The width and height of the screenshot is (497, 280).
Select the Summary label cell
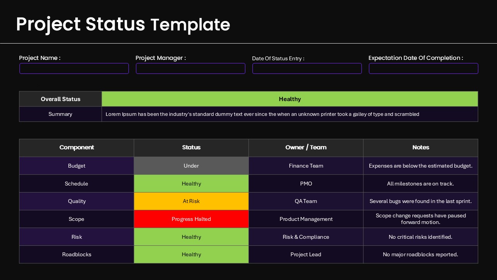click(61, 114)
